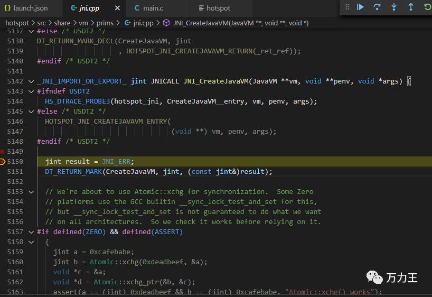The image size is (432, 297).
Task: Close the jni.cpp editor tab
Action: coord(117,8)
